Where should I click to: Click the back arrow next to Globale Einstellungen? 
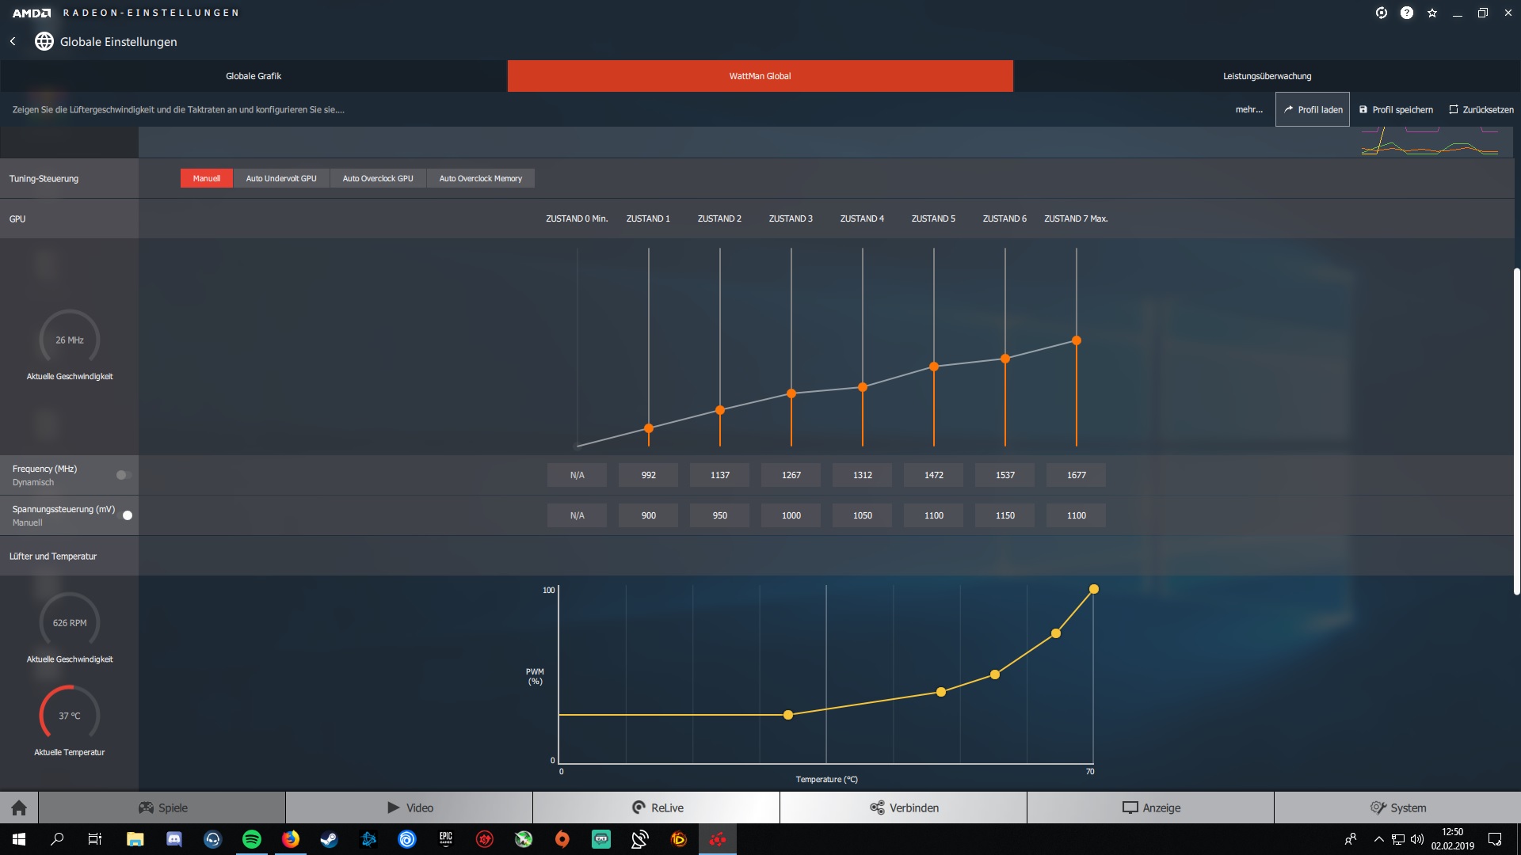tap(13, 41)
